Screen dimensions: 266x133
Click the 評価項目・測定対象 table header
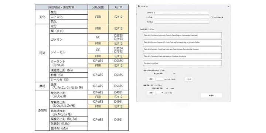click(61, 7)
